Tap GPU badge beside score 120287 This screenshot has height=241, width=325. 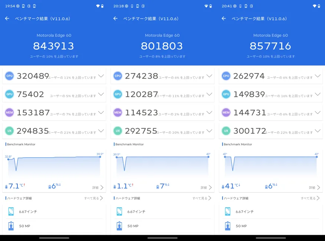coord(118,94)
